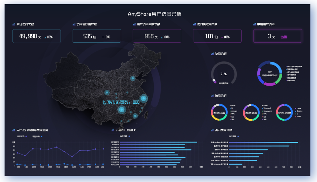
Task: Click the yellow segment of the device donut
Action: pos(215,119)
